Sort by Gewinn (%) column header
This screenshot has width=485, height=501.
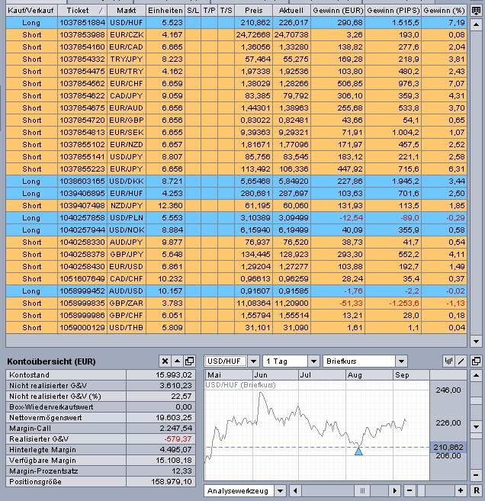(444, 11)
